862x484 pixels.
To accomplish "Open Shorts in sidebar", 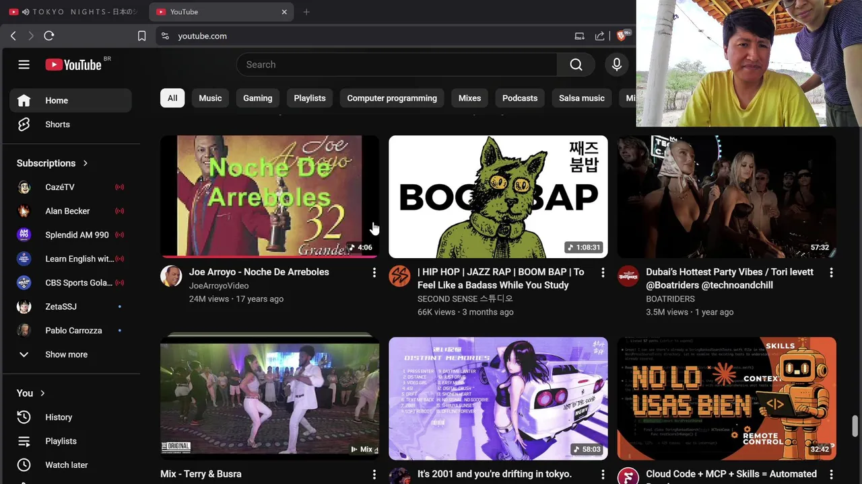I will [x=71, y=124].
